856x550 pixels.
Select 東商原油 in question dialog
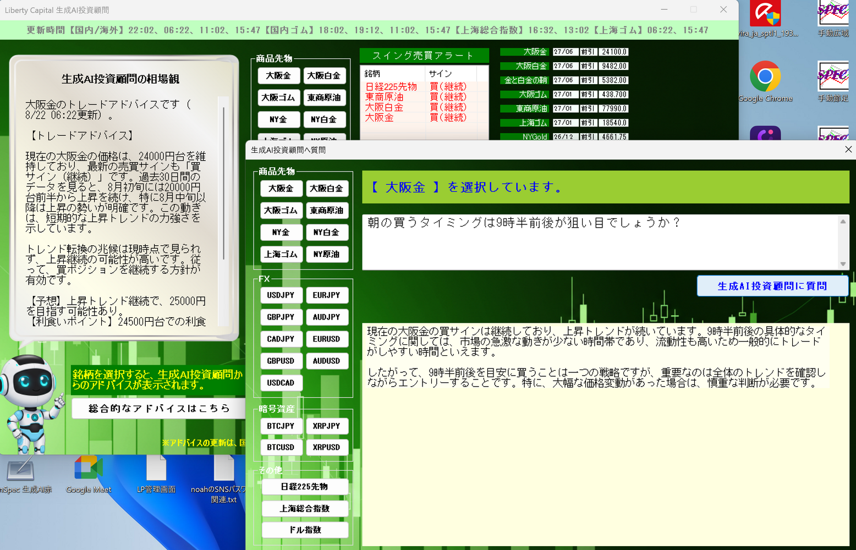(326, 211)
